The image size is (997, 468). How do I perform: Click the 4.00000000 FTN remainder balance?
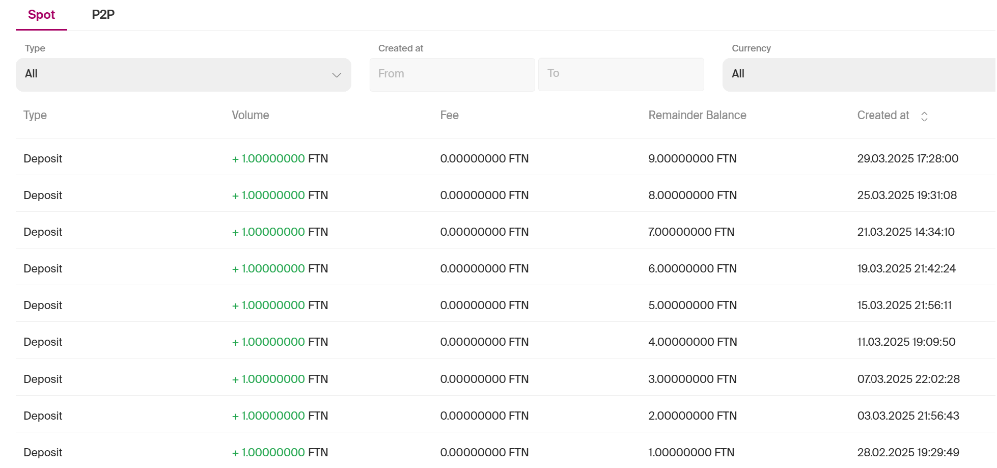point(693,342)
